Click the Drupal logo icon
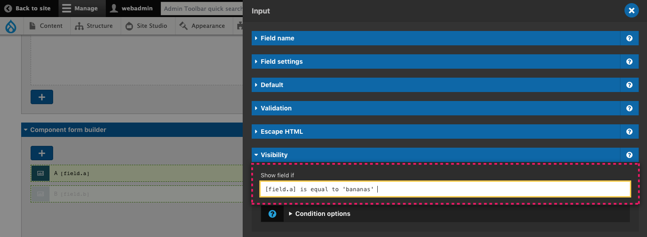The image size is (647, 237). [11, 26]
